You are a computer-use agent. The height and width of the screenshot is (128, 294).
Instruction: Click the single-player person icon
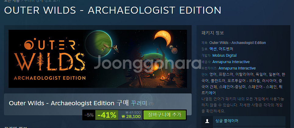click(207, 121)
